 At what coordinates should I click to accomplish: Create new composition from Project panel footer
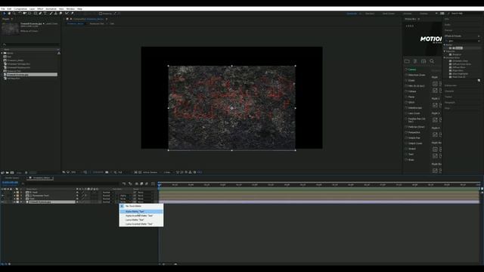12,173
